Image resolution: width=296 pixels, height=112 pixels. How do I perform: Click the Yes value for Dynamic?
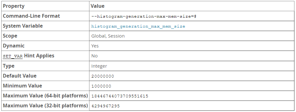click(95, 46)
